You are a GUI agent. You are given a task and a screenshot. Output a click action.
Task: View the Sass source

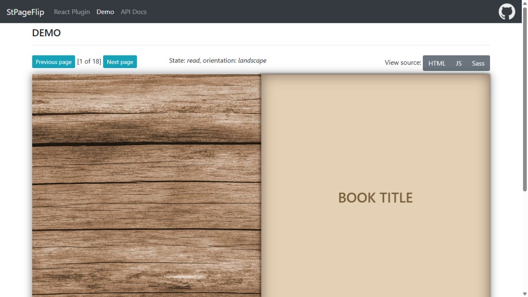click(x=478, y=63)
